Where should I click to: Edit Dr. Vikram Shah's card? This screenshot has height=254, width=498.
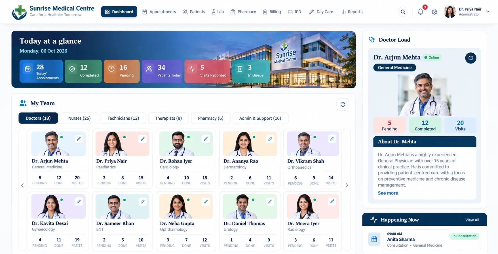coord(332,139)
